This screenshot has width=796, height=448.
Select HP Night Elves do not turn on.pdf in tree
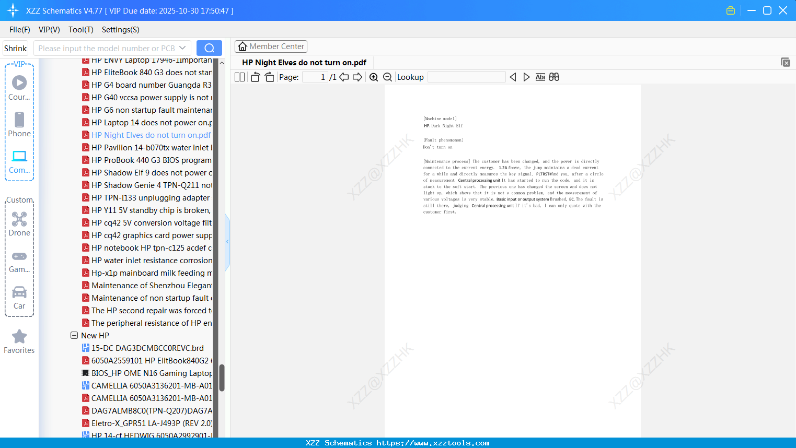click(147, 135)
